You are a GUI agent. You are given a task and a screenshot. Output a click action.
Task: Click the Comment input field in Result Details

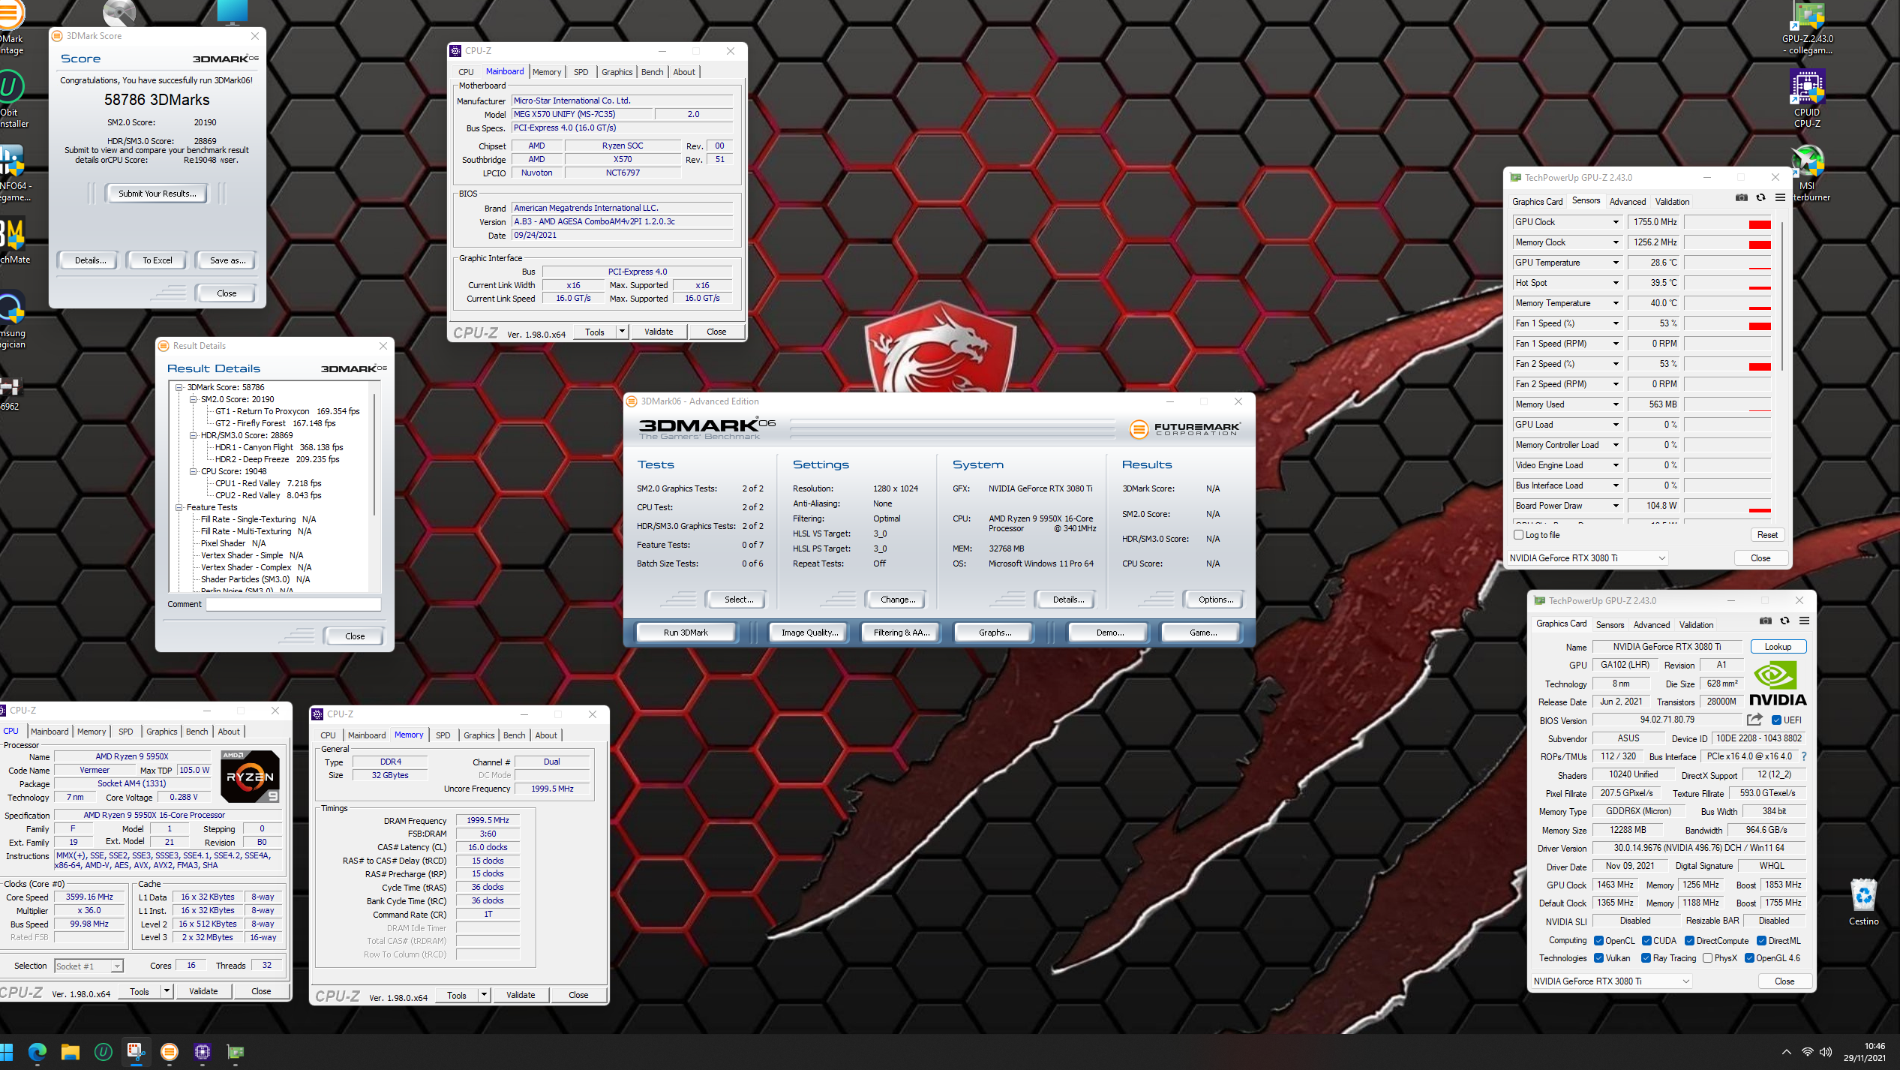click(293, 604)
